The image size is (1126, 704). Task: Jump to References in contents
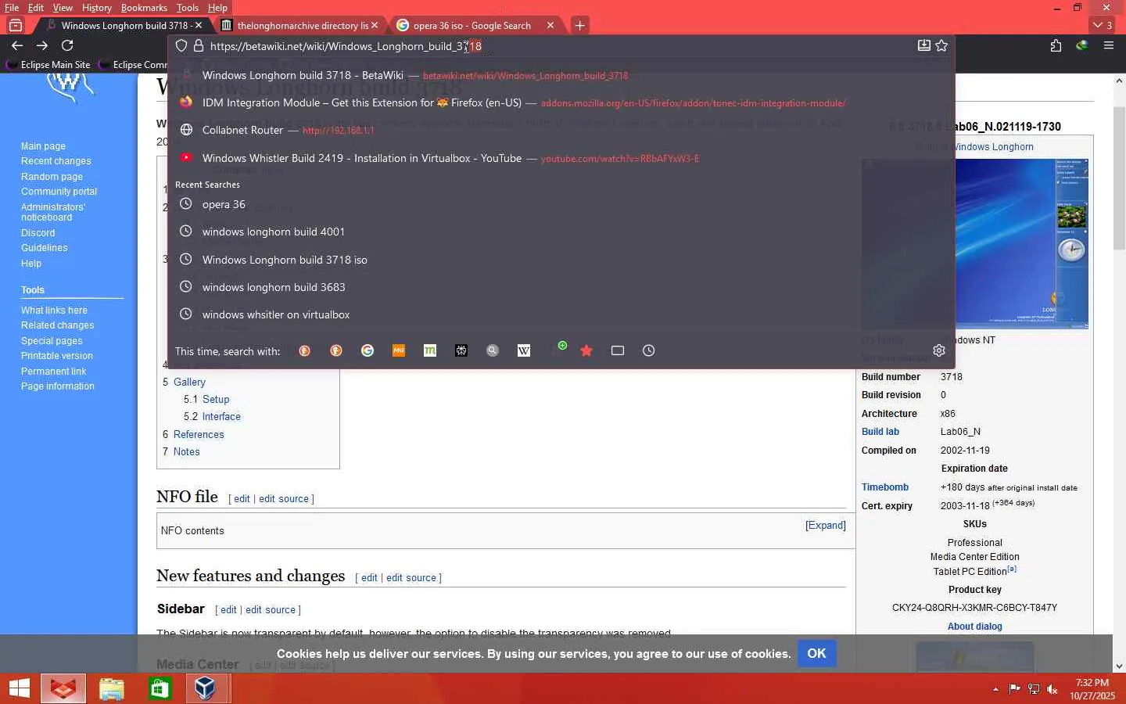pyautogui.click(x=199, y=434)
